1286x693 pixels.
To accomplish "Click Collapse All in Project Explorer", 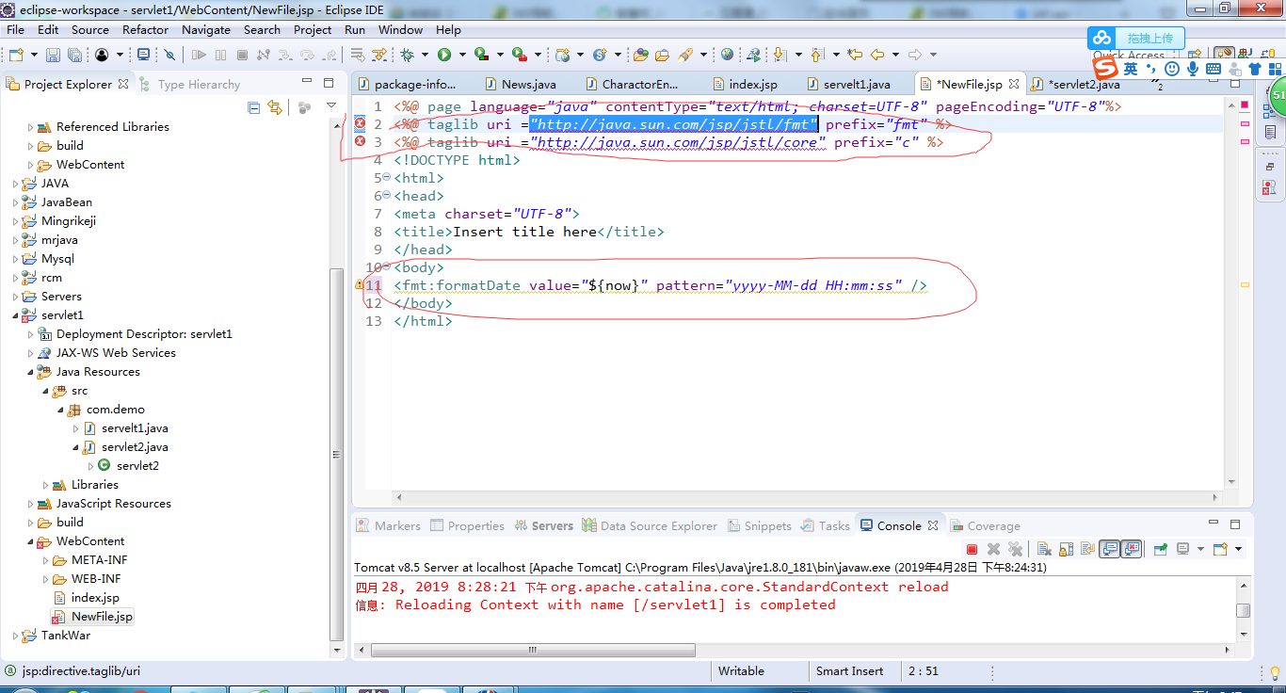I will 254,107.
